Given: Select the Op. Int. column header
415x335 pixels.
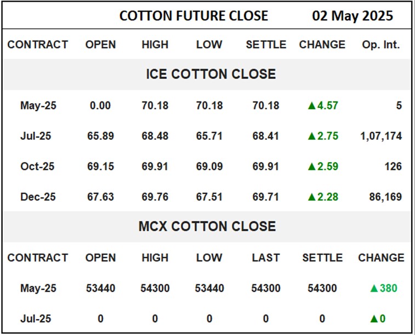Looking at the screenshot, I should click(380, 45).
